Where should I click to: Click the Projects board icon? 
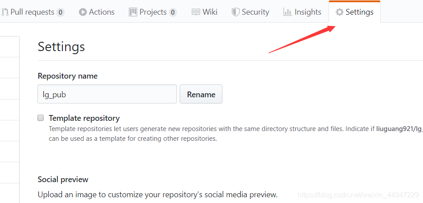click(x=133, y=12)
